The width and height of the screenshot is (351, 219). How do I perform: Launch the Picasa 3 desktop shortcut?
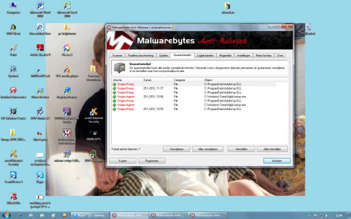click(67, 50)
